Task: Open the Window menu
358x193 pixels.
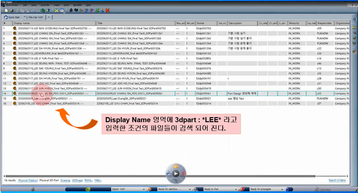Action: (x=77, y=5)
